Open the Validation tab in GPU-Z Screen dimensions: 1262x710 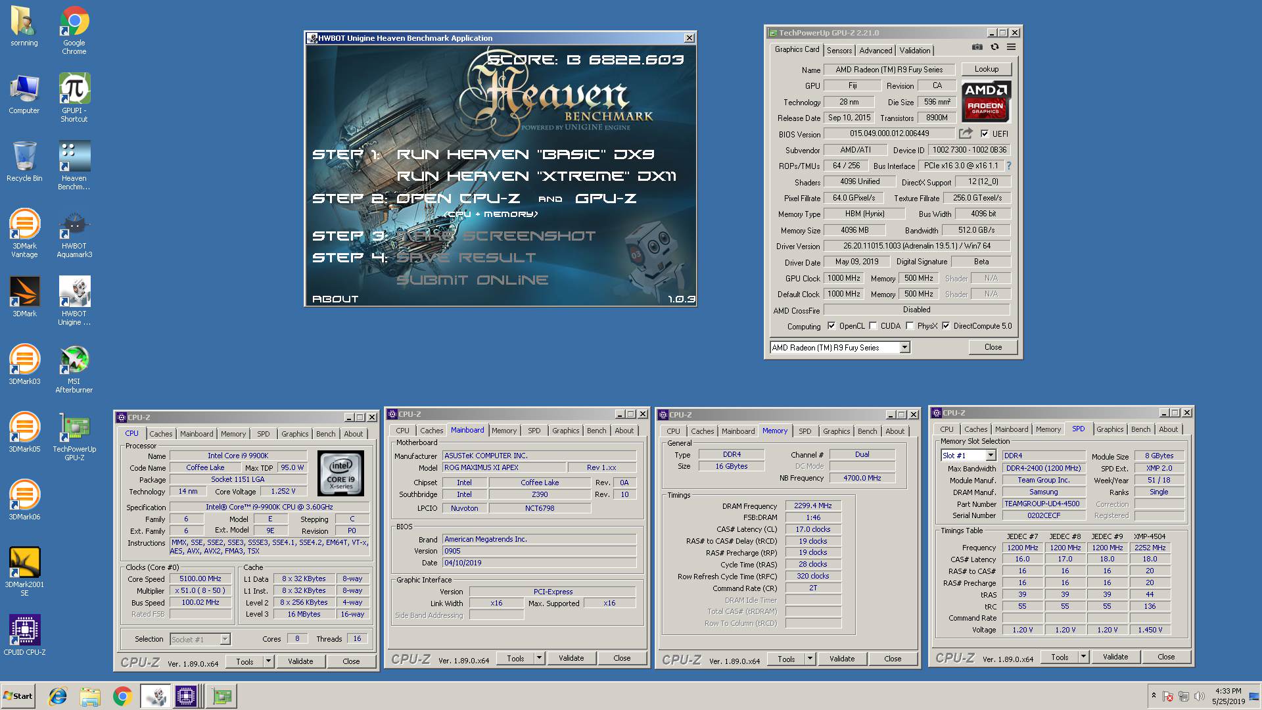[915, 51]
